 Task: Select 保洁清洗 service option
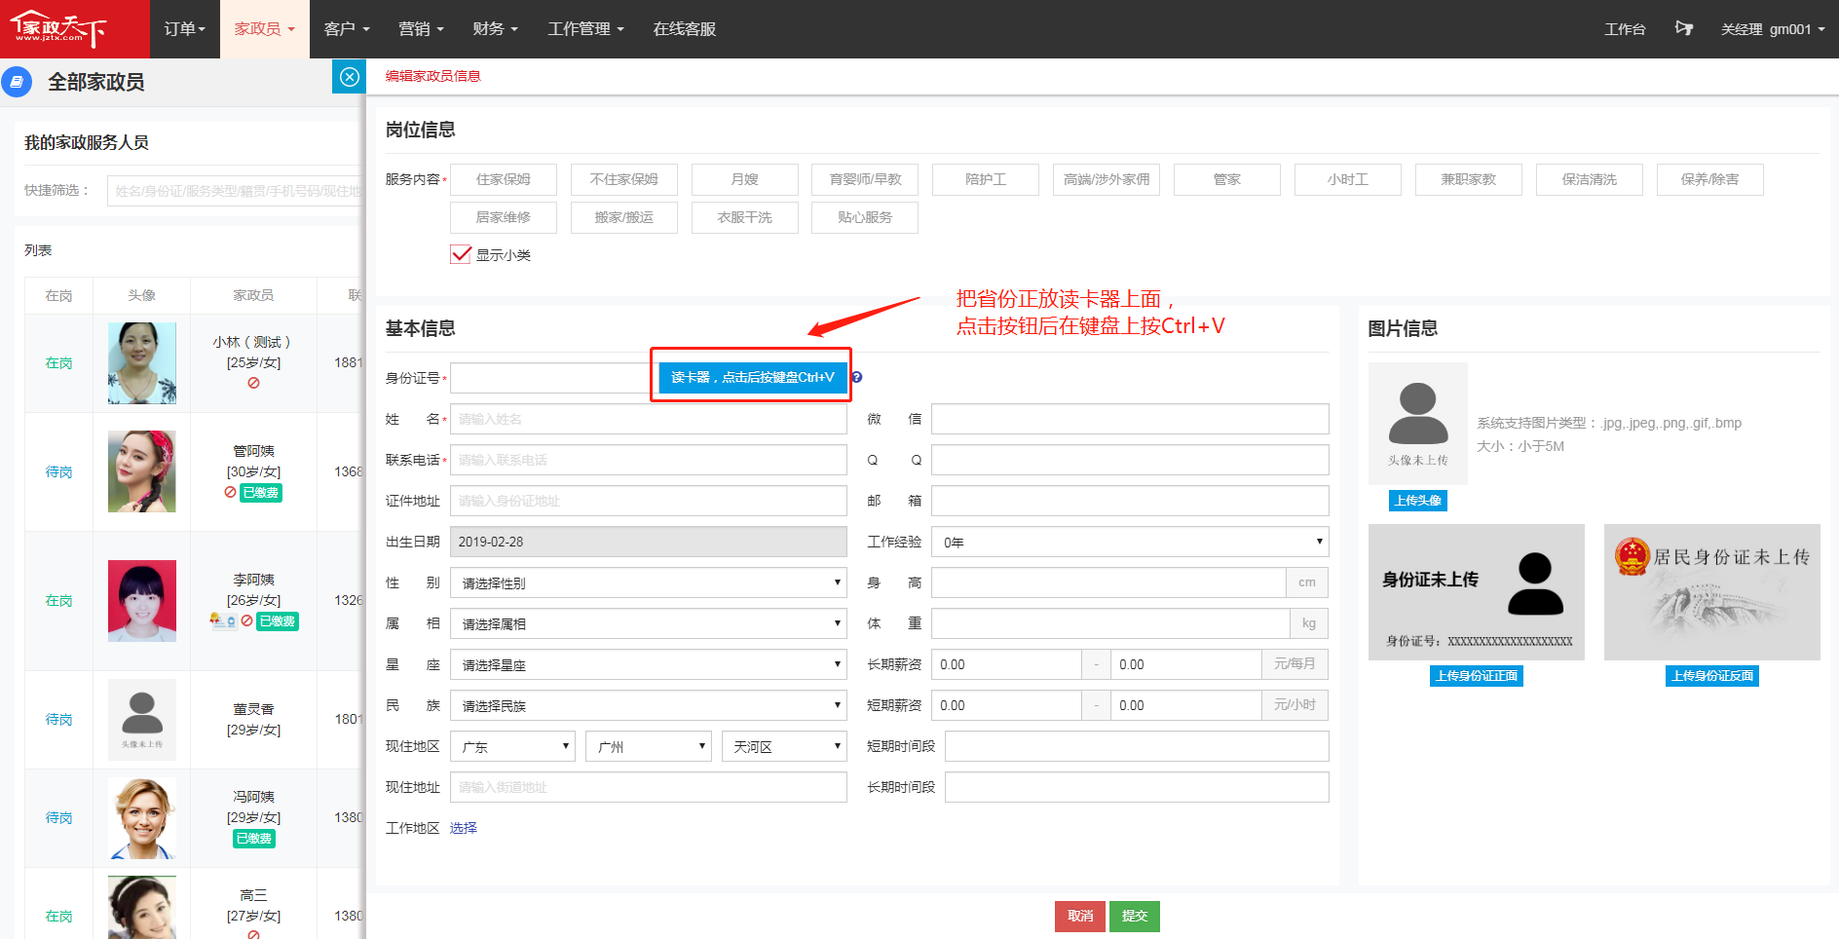pos(1590,179)
